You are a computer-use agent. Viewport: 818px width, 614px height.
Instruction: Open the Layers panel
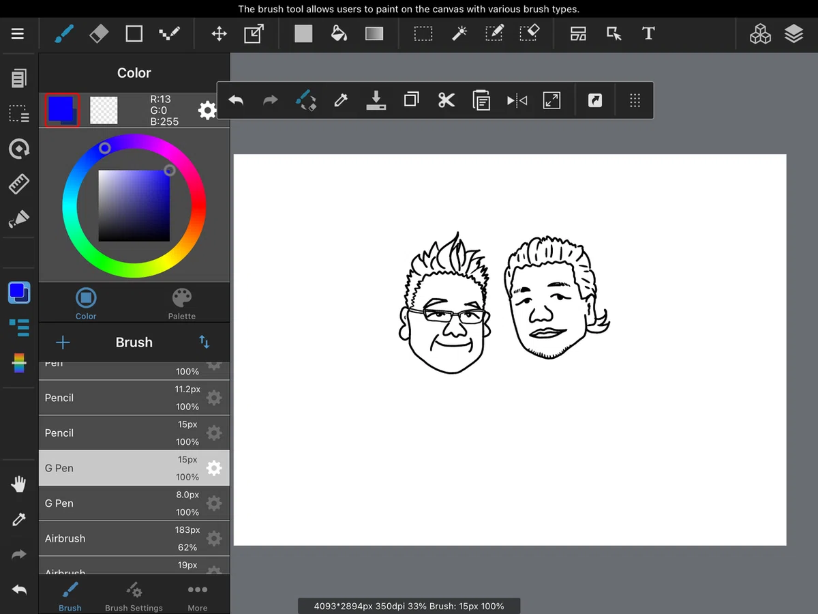coord(794,33)
